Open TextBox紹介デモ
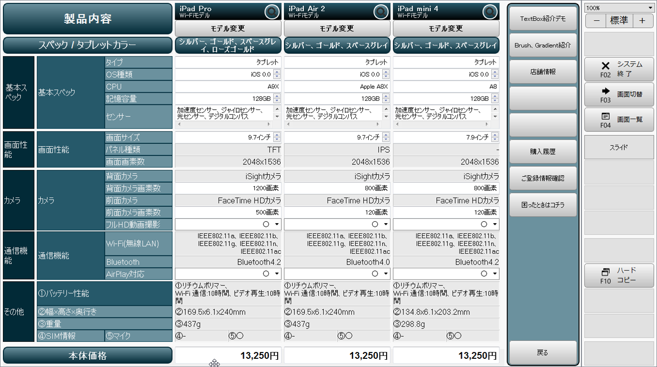 coord(543,19)
